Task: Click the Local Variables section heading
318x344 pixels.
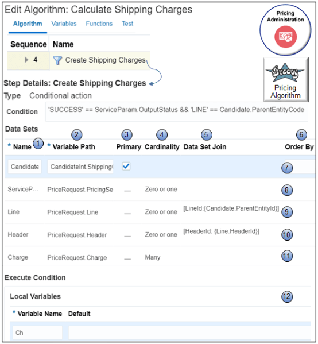Action: [x=36, y=296]
